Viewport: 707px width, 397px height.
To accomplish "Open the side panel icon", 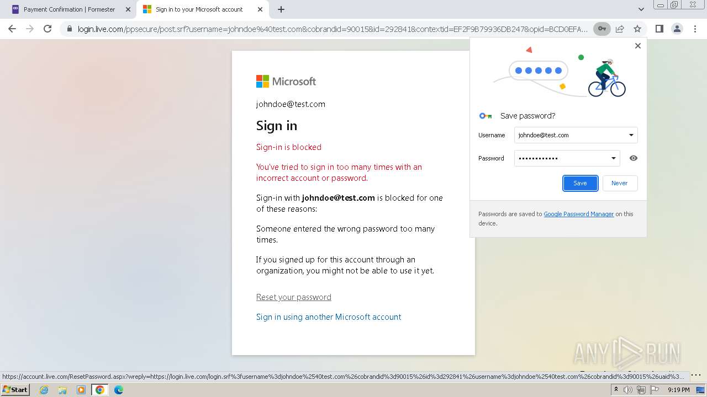I will [659, 29].
